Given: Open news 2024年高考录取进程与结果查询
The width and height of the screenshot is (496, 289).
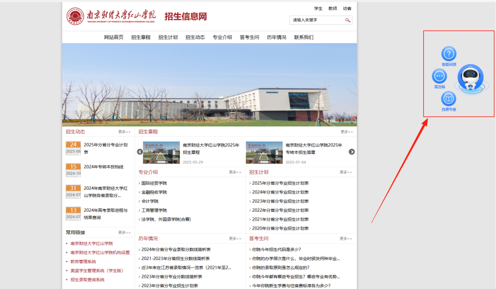Looking at the screenshot, I should tap(106, 214).
